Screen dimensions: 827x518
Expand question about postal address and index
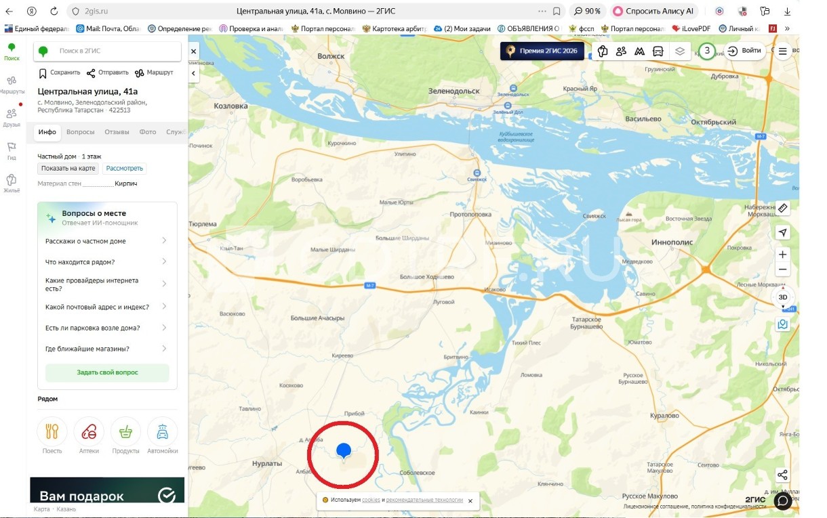pyautogui.click(x=107, y=307)
